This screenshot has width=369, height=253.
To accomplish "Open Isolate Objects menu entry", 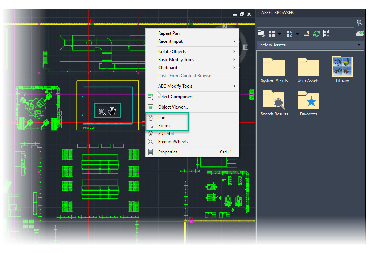I will point(171,51).
